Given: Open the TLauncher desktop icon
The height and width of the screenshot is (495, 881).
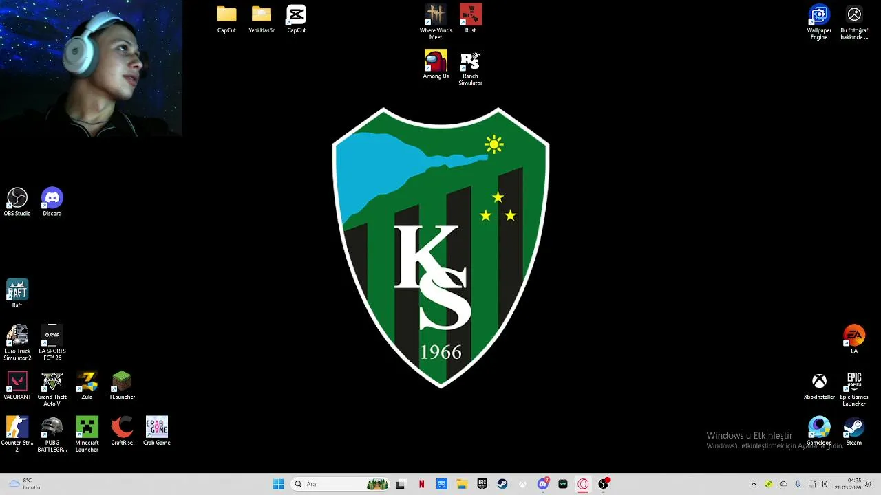Looking at the screenshot, I should (x=122, y=386).
